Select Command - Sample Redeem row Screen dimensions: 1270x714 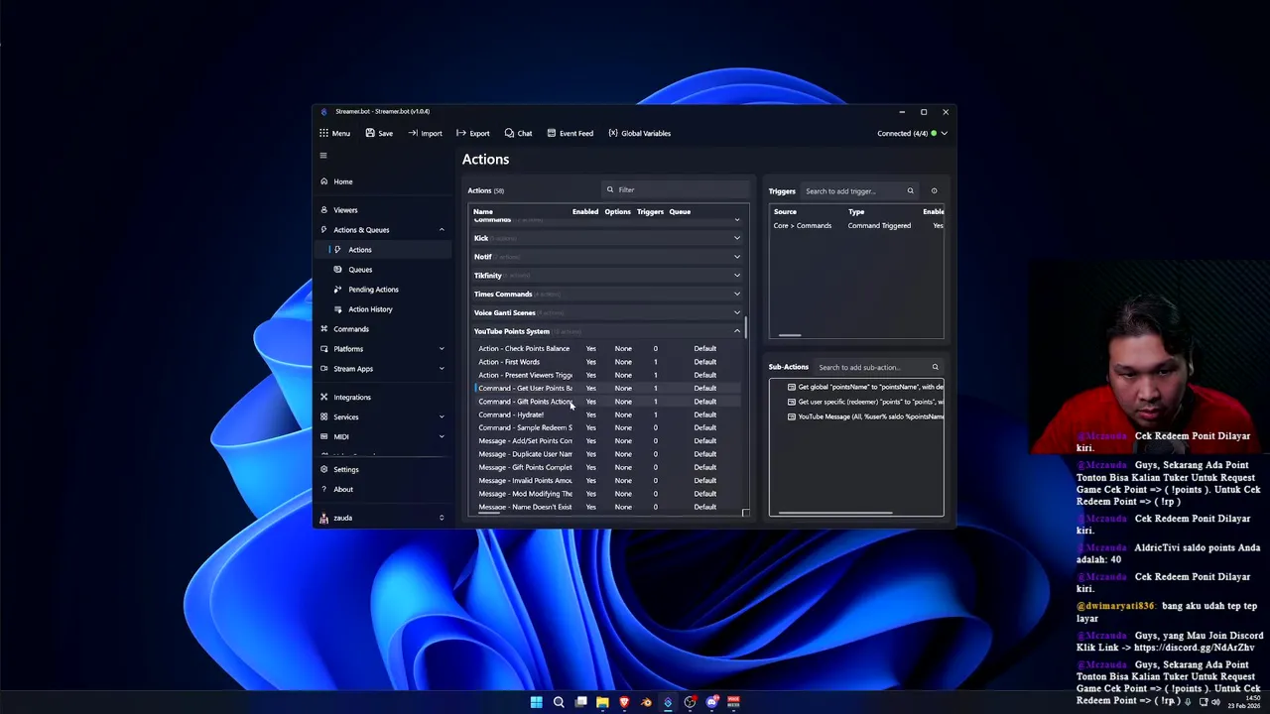coord(607,428)
